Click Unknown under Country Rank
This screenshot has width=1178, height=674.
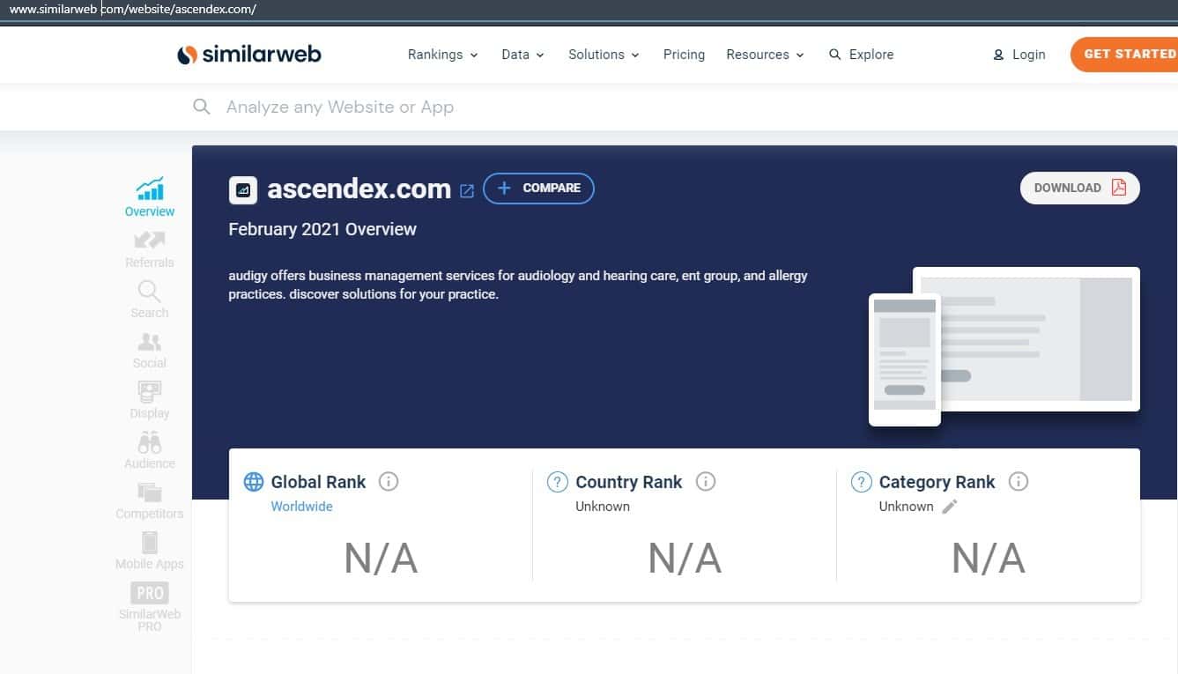click(603, 507)
